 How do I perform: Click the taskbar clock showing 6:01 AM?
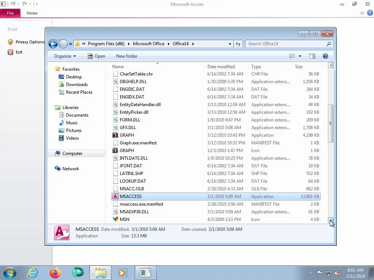(355, 273)
